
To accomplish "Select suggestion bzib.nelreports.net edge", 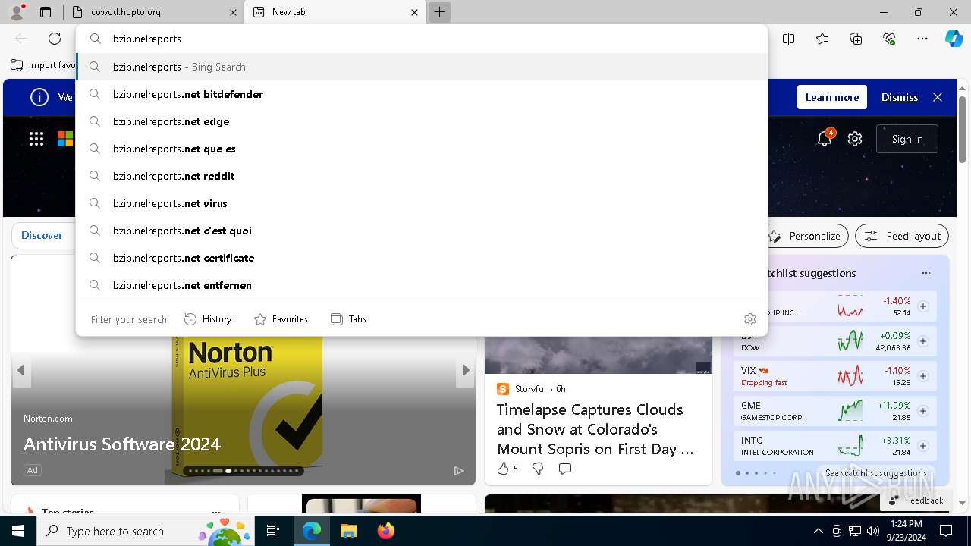I will 422,121.
